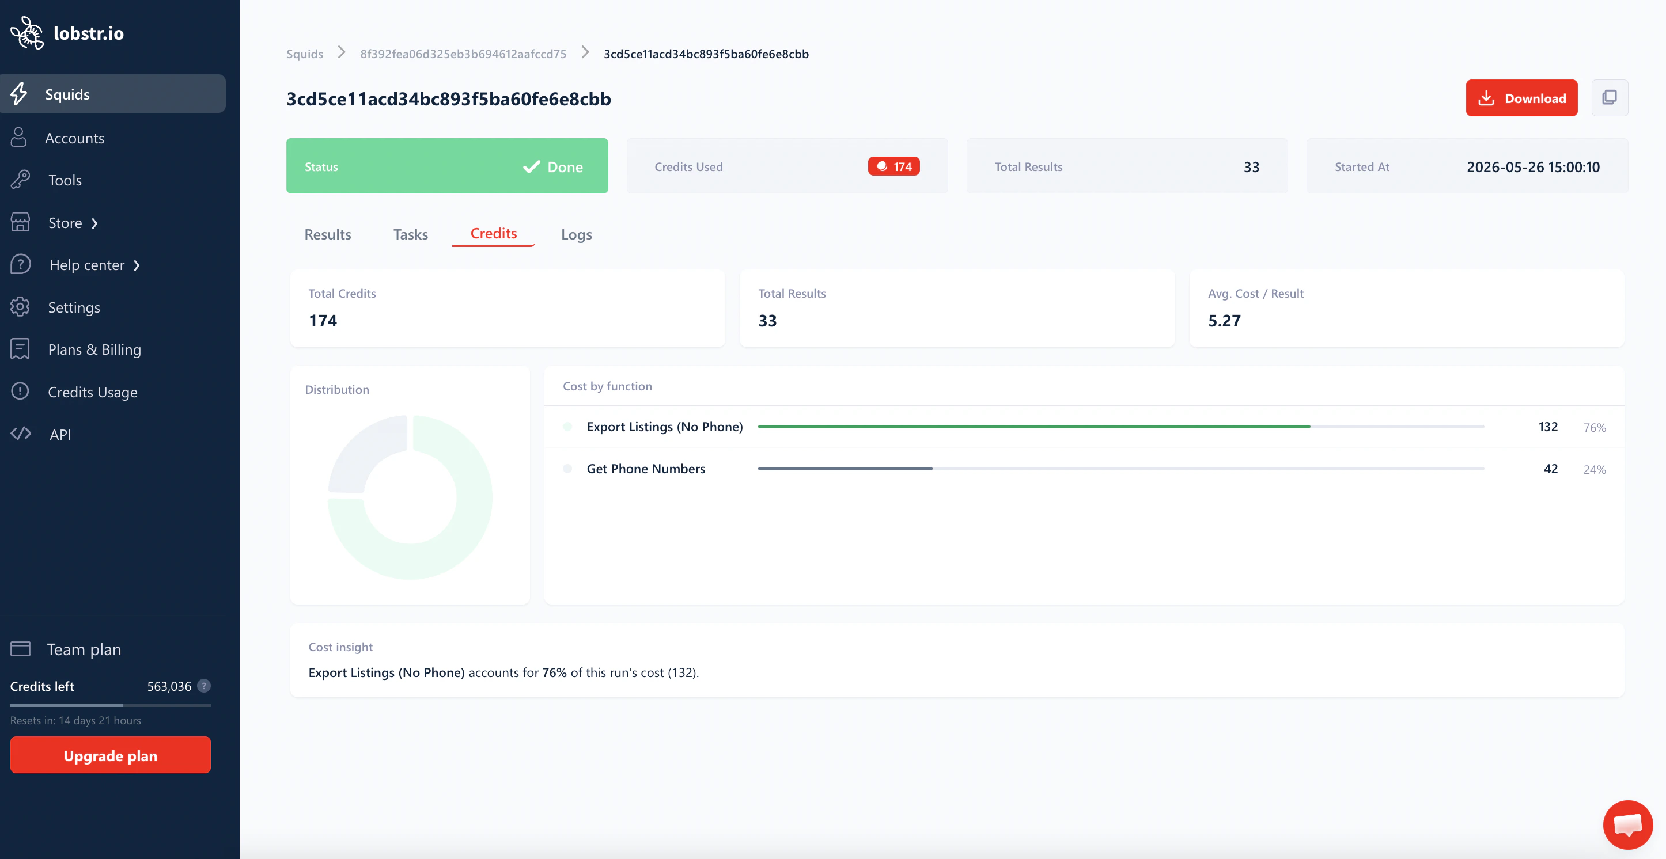This screenshot has width=1666, height=859.
Task: Click the 563,036 credits left value
Action: coord(169,686)
